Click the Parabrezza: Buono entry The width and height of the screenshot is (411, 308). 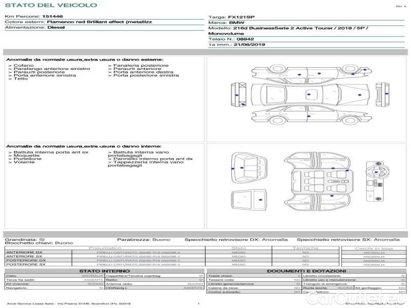[x=144, y=239]
